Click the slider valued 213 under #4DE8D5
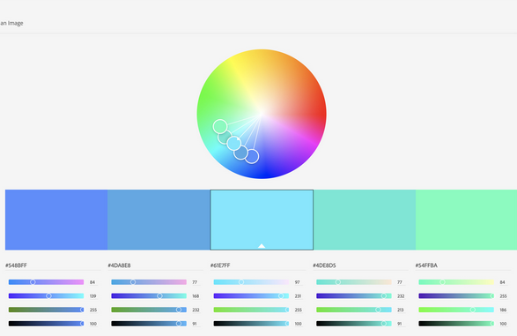Image resolution: width=517 pixels, height=336 pixels. (354, 310)
